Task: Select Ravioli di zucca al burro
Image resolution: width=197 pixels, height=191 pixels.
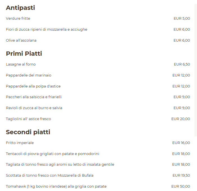Action: point(34,108)
